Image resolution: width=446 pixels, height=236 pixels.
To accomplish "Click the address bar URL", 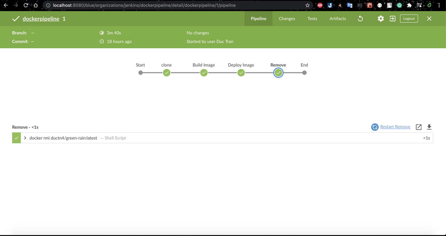I will click(x=144, y=5).
